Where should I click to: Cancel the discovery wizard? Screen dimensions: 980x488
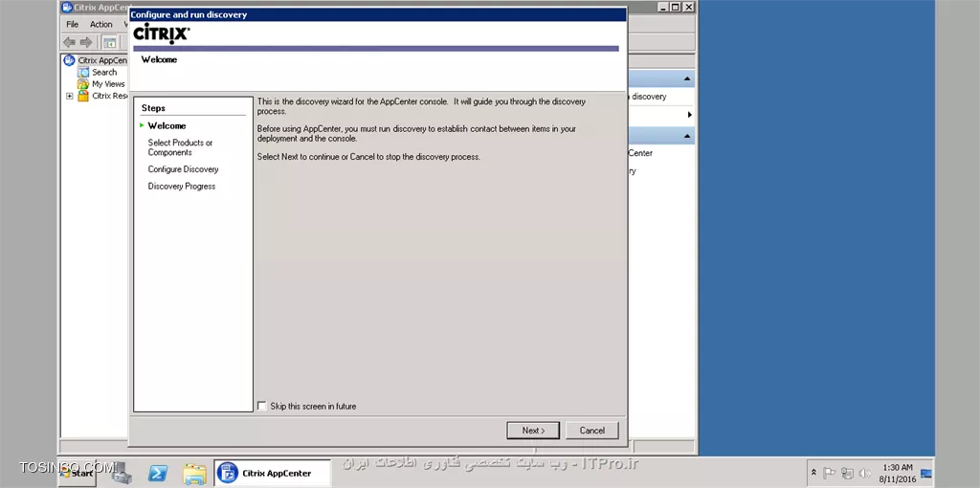tap(591, 431)
